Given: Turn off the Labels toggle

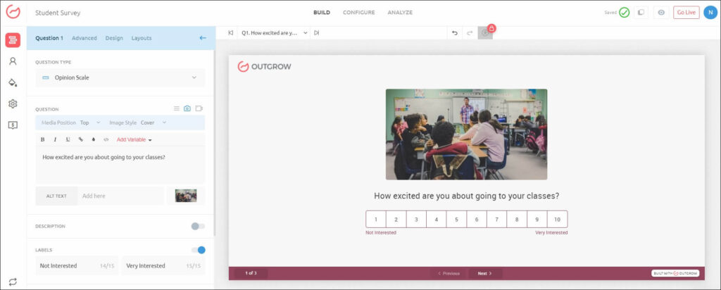Looking at the screenshot, I should [198, 250].
